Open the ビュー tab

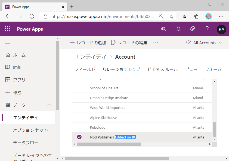191,70
